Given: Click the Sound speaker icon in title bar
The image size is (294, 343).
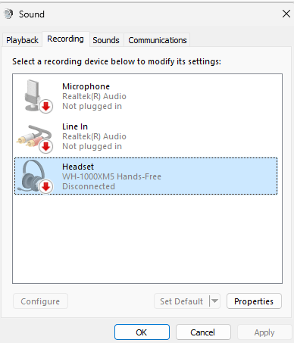Looking at the screenshot, I should 8,14.
